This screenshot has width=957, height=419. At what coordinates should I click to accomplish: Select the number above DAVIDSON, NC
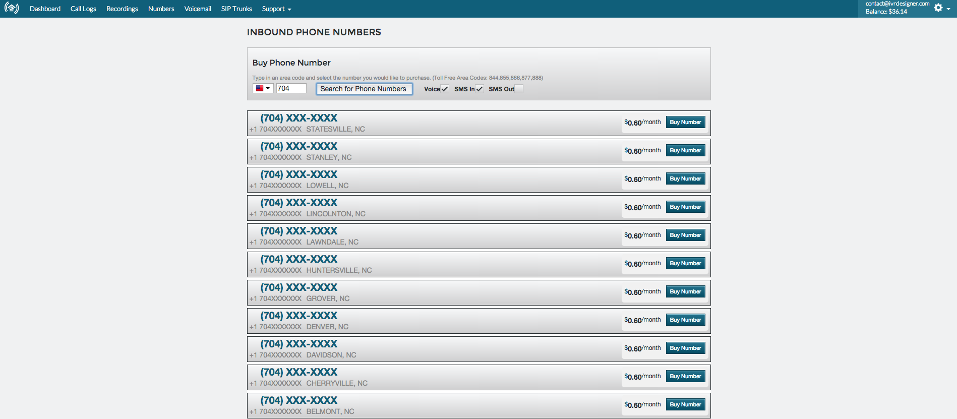click(298, 344)
